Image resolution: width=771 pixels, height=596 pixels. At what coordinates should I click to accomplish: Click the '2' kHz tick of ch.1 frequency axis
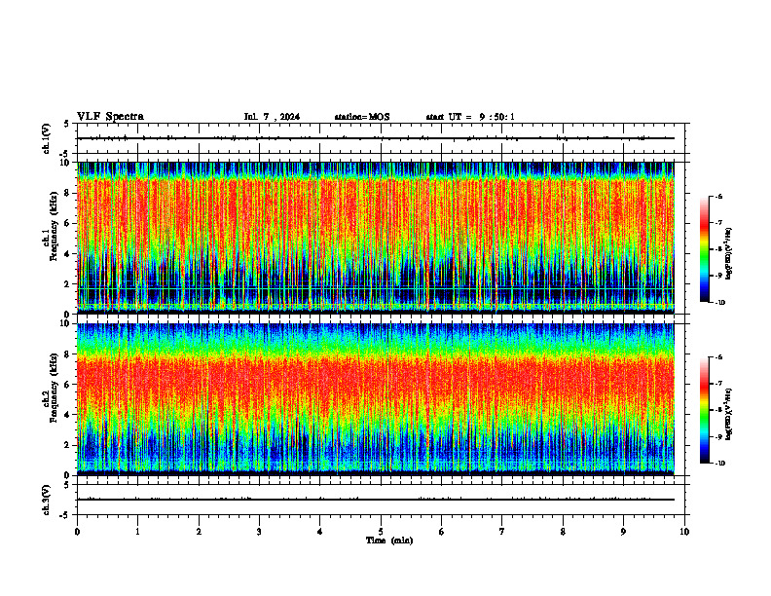click(x=67, y=284)
